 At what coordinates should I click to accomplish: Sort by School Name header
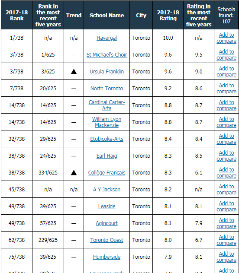(x=107, y=15)
